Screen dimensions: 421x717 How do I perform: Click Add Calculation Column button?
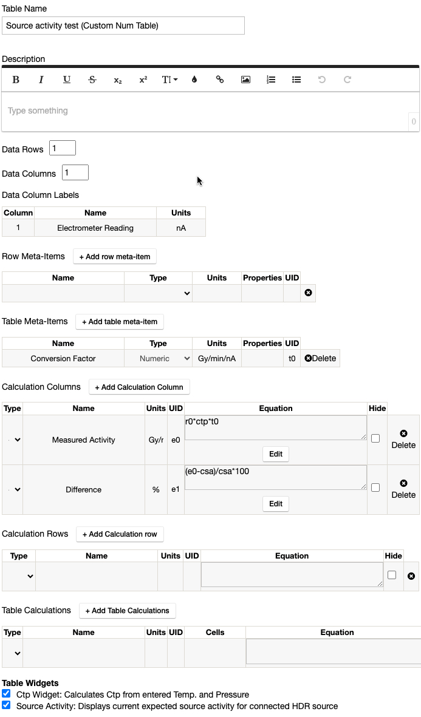[139, 387]
